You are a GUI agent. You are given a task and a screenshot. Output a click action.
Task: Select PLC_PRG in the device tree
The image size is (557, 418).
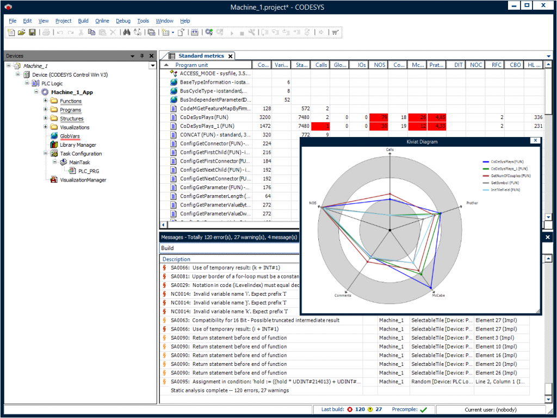89,171
